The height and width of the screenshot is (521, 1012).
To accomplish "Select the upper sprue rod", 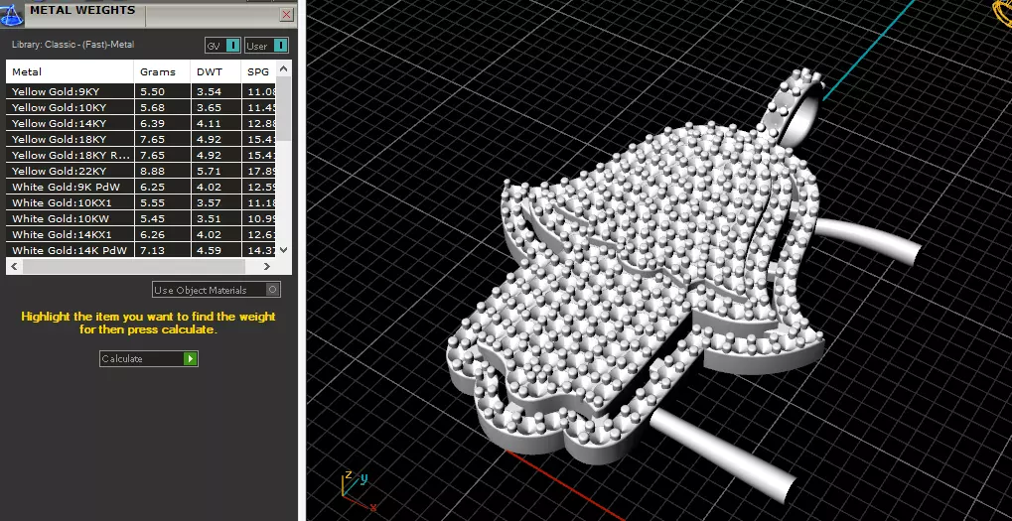I will (868, 242).
